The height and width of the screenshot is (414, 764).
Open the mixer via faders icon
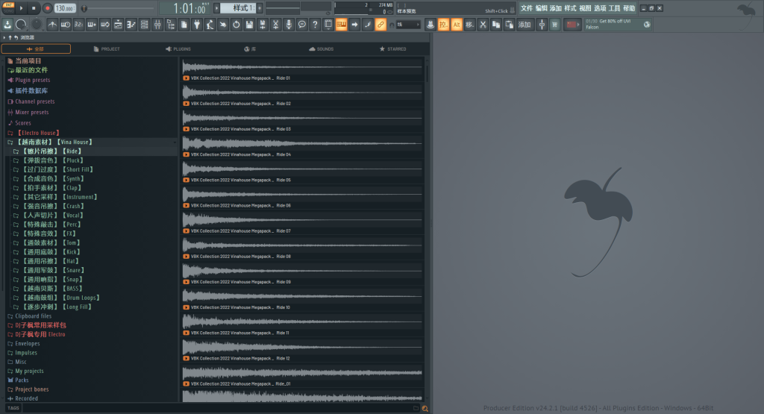point(157,25)
